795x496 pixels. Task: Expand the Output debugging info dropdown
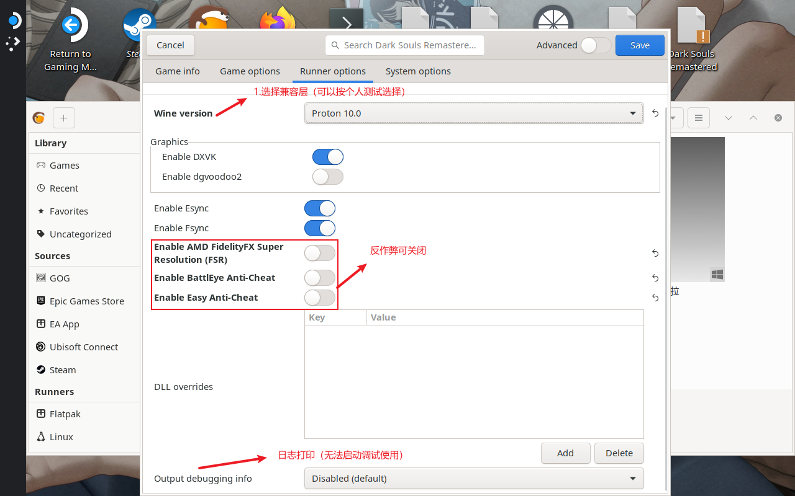(x=474, y=479)
